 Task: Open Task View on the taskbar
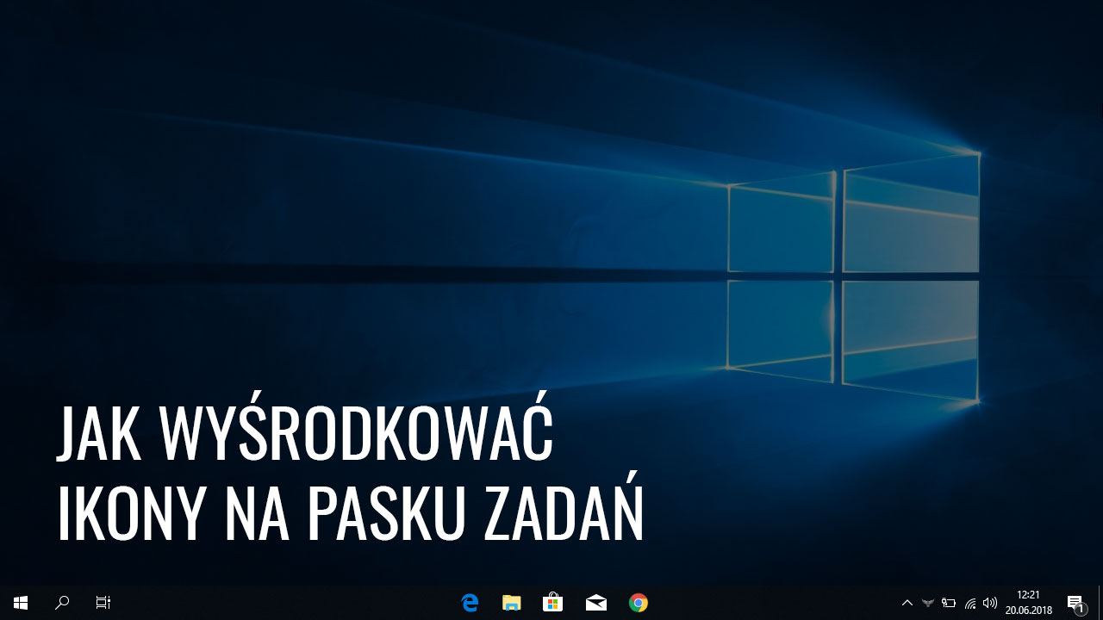pos(103,603)
